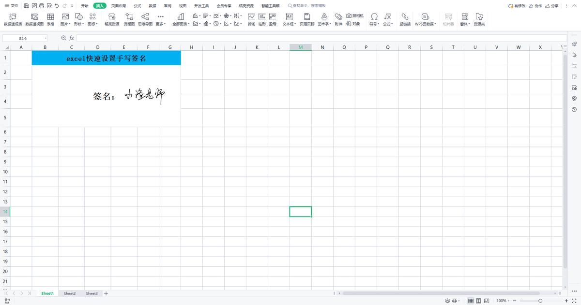The image size is (581, 305).
Task: Insert a win/loss sparkline (盈亏)
Action: 273,19
